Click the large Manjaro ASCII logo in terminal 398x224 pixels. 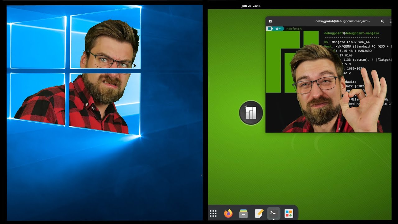click(x=292, y=62)
